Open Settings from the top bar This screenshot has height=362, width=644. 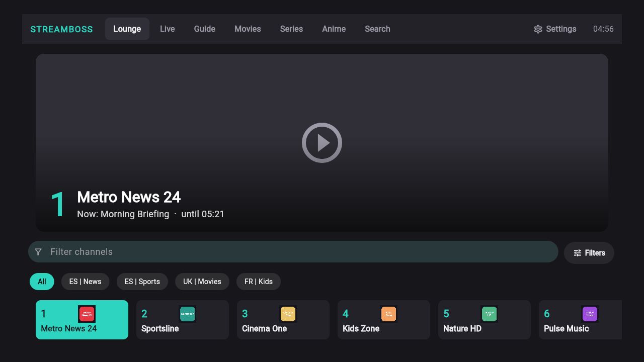coord(555,29)
